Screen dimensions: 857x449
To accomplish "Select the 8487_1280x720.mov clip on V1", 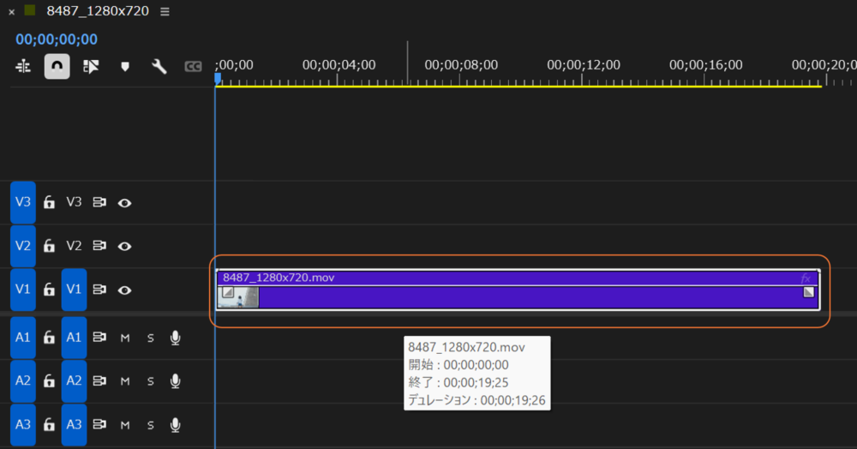I will 518,290.
